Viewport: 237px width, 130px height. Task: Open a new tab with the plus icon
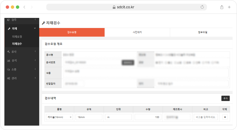pyautogui.click(x=229, y=7)
